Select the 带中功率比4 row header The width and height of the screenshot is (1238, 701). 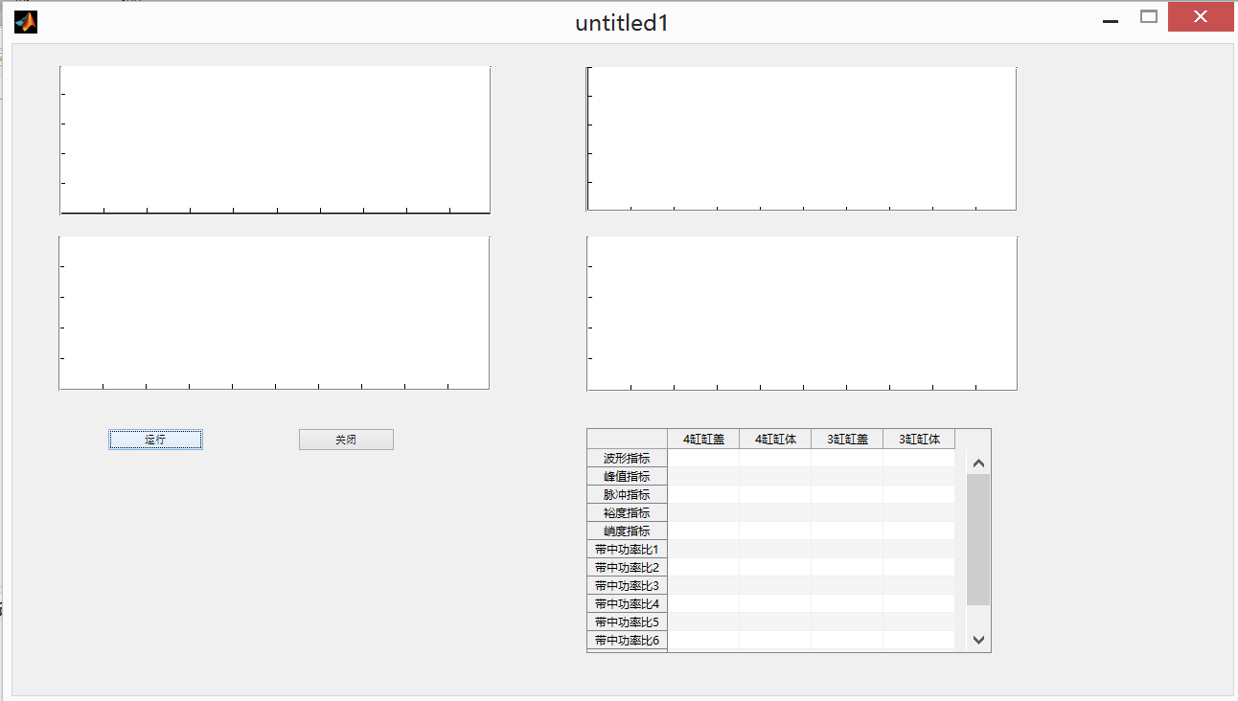[627, 603]
